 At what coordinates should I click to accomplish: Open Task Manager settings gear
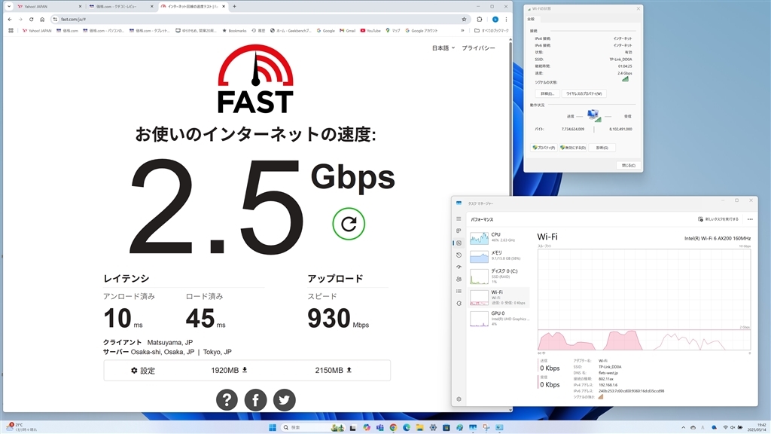point(459,399)
